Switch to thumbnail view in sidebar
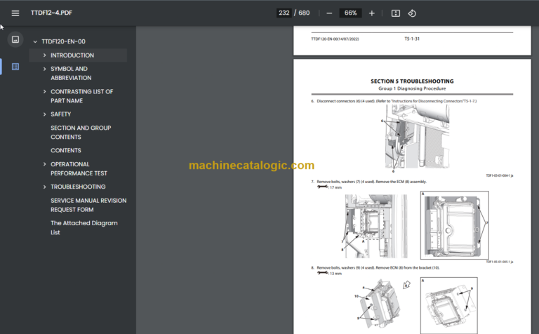Viewport: 539px width, 334px height. [15, 39]
